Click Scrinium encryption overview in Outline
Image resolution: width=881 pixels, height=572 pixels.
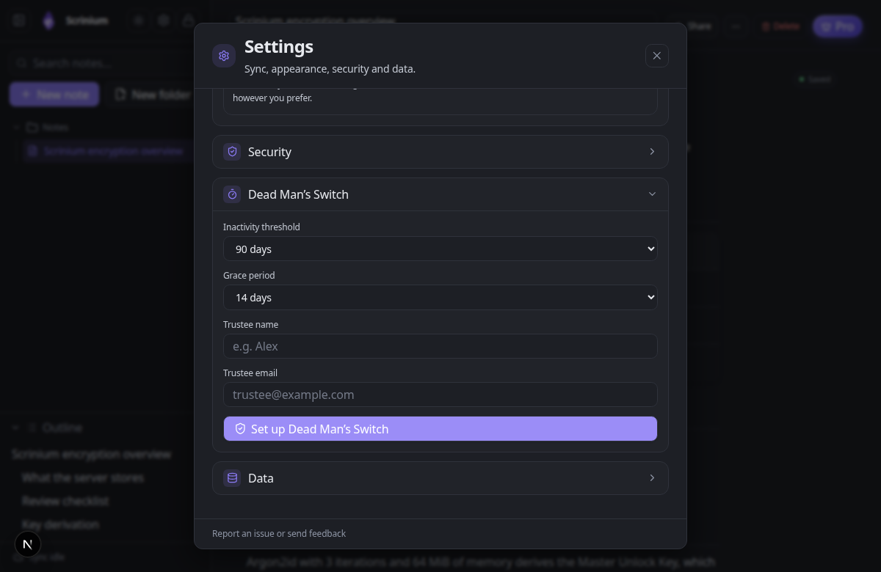[91, 454]
